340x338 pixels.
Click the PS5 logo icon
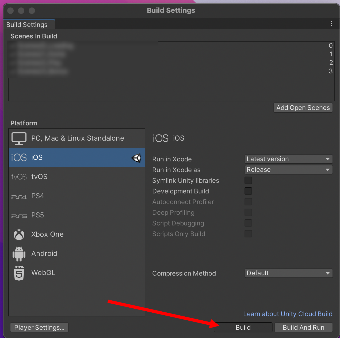19,216
